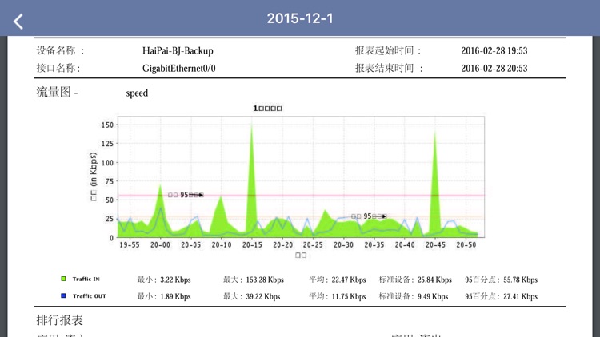This screenshot has width=600, height=337.
Task: Click the 流量图 section heading
Action: point(57,92)
